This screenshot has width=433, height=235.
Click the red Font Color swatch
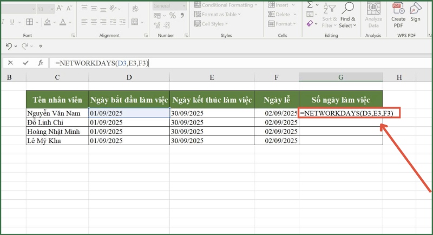(x=63, y=22)
